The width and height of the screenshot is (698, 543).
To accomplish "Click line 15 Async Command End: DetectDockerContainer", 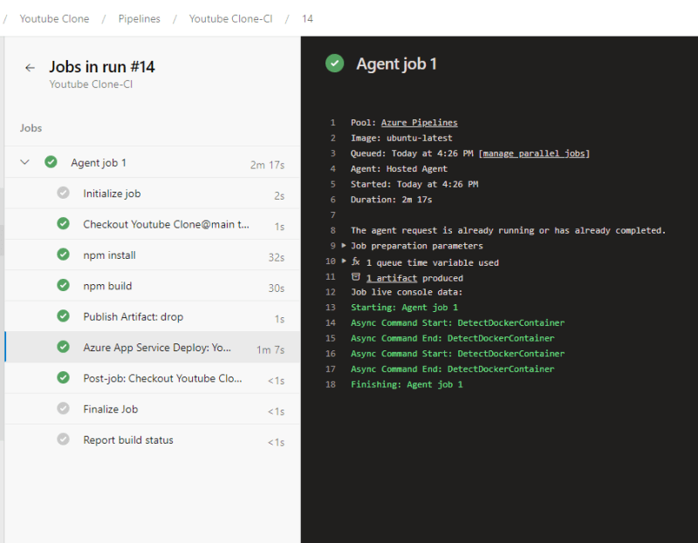I will (x=453, y=338).
